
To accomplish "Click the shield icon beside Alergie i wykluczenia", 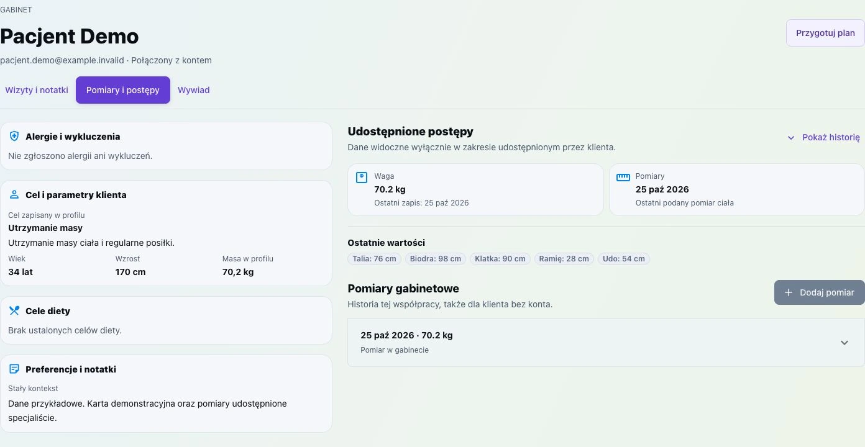I will coord(14,136).
